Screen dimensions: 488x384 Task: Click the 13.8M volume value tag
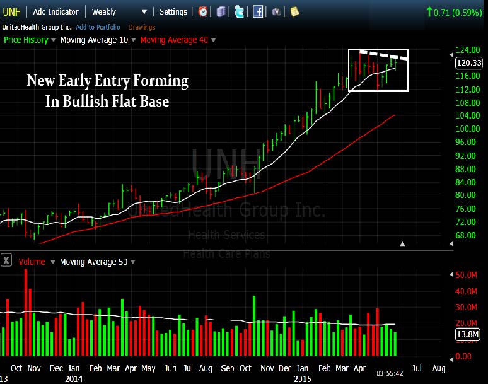click(x=467, y=334)
